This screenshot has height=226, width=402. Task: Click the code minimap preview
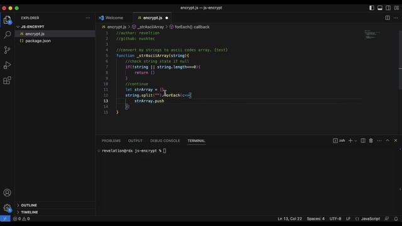click(372, 35)
